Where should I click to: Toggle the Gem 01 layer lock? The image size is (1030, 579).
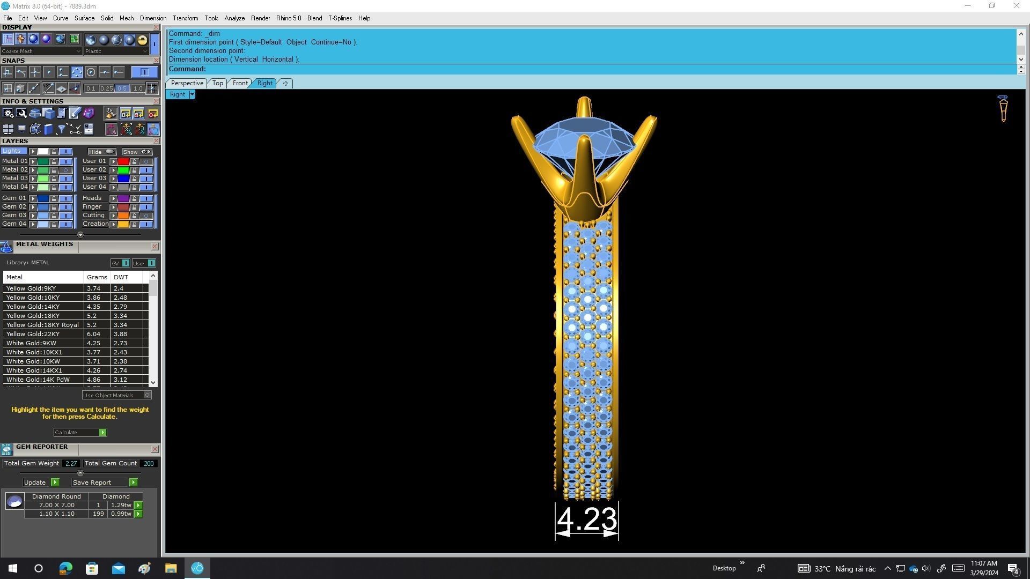(54, 198)
